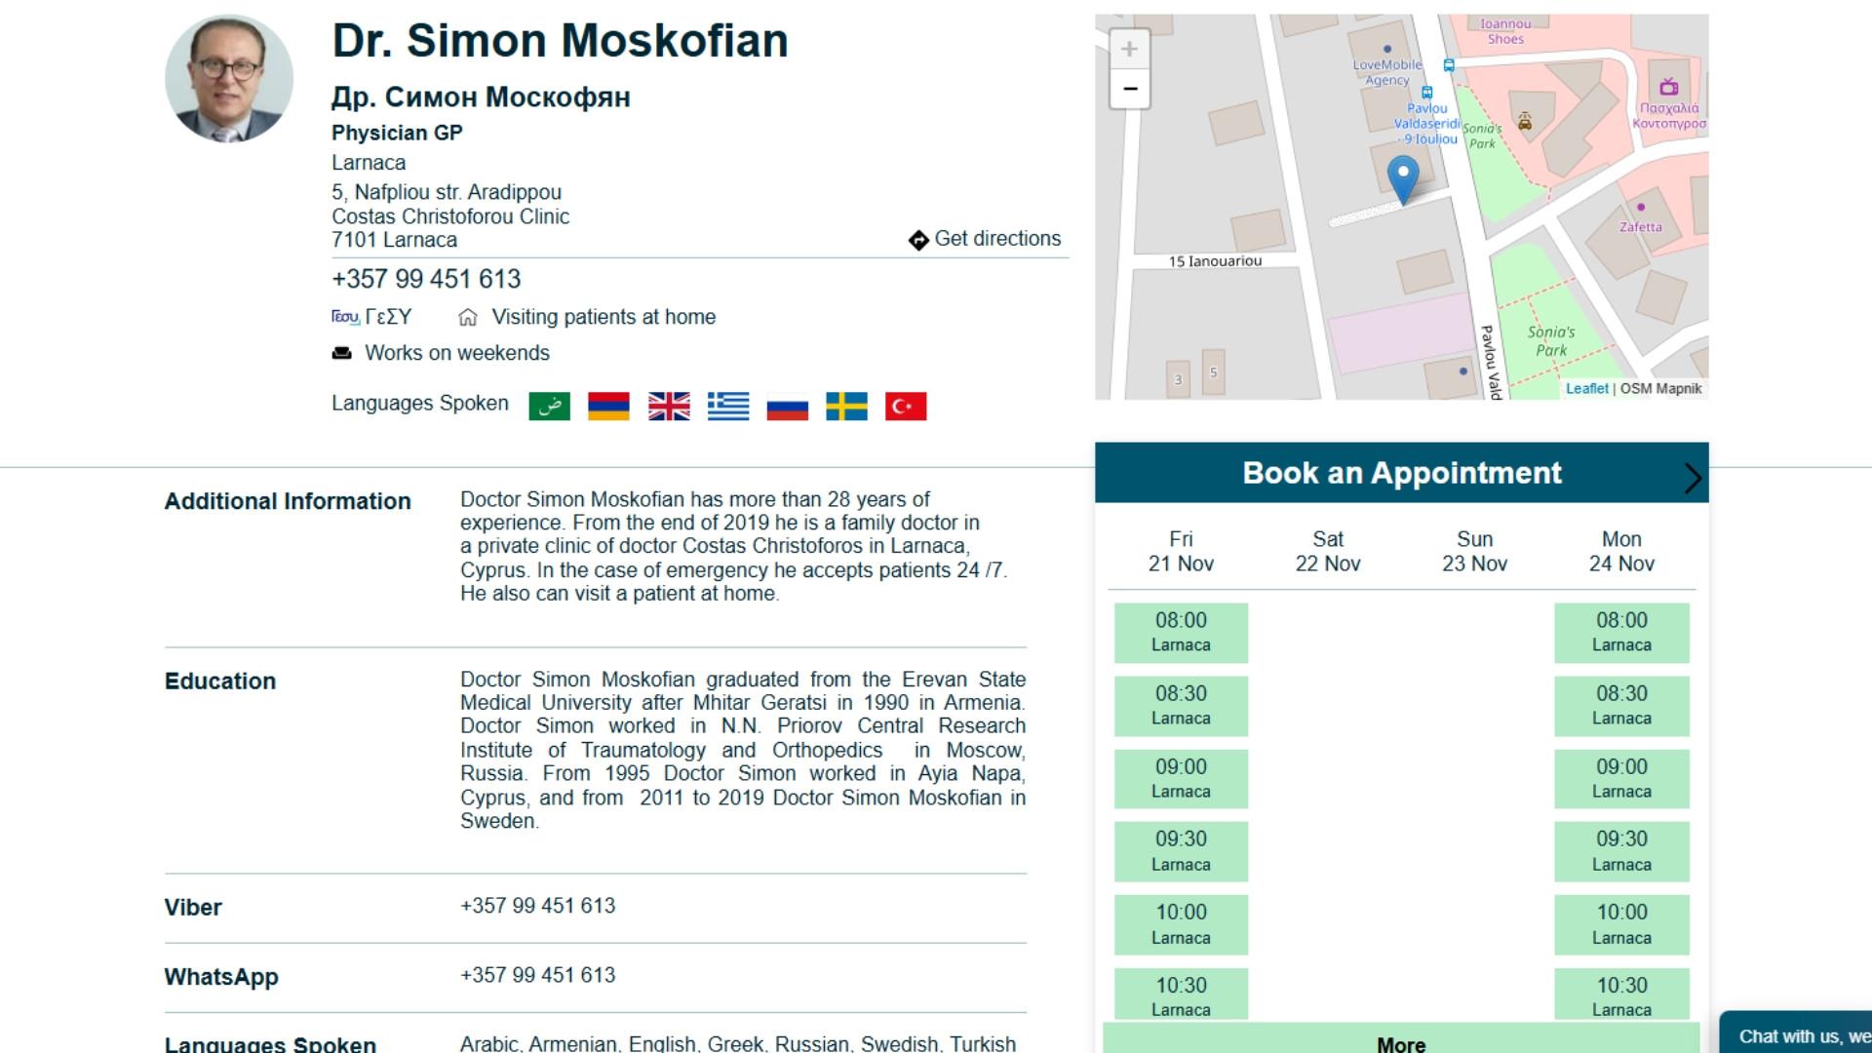Click the Arabic language flag icon
Image resolution: width=1872 pixels, height=1053 pixels.
coord(549,406)
